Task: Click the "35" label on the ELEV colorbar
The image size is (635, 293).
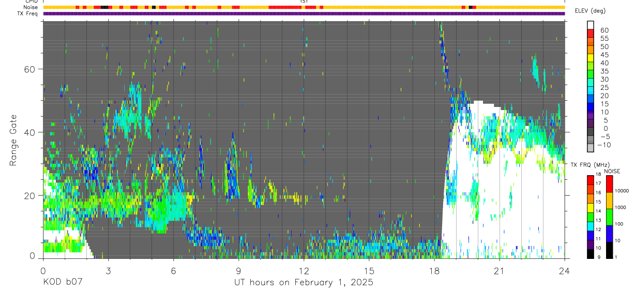Action: coord(603,71)
